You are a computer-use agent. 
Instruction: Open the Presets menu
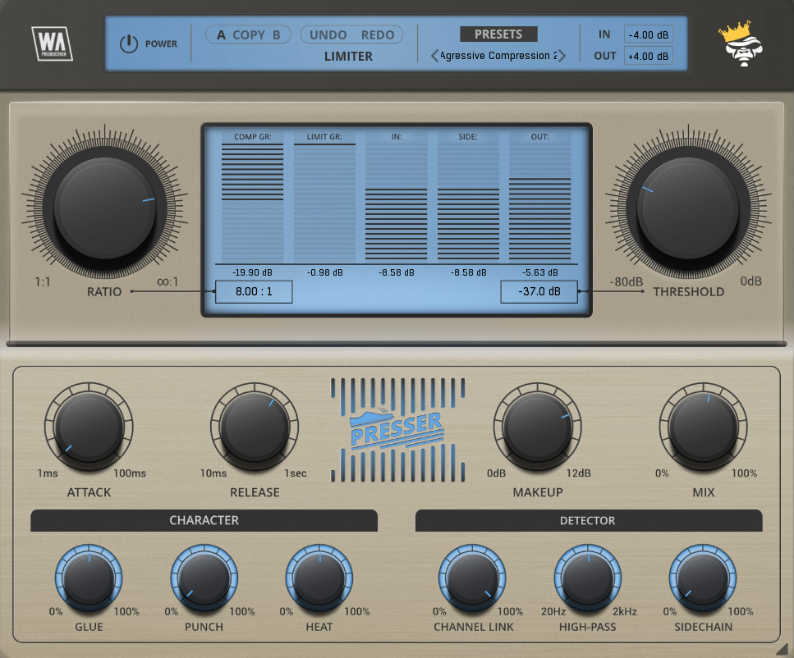[x=498, y=34]
